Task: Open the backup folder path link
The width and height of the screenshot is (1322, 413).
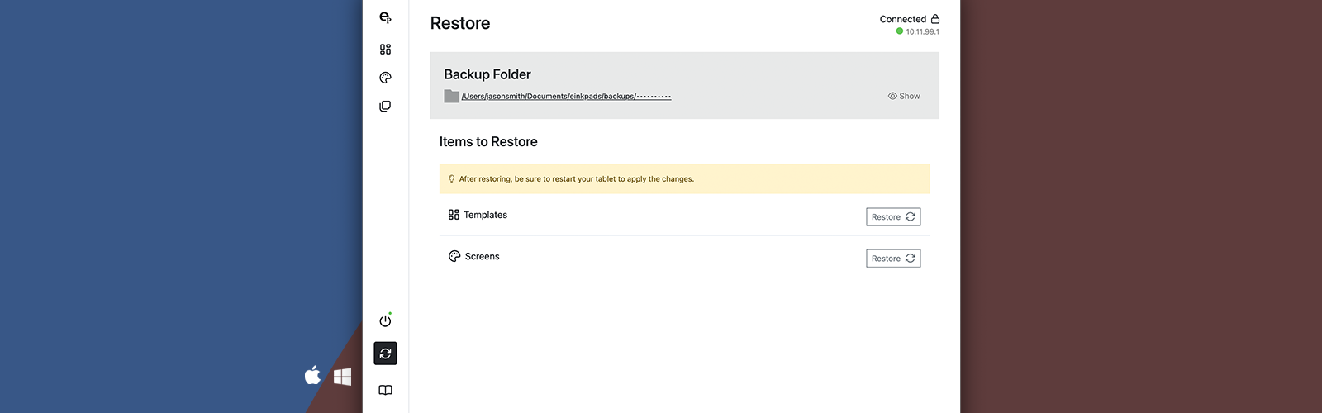Action: 566,97
